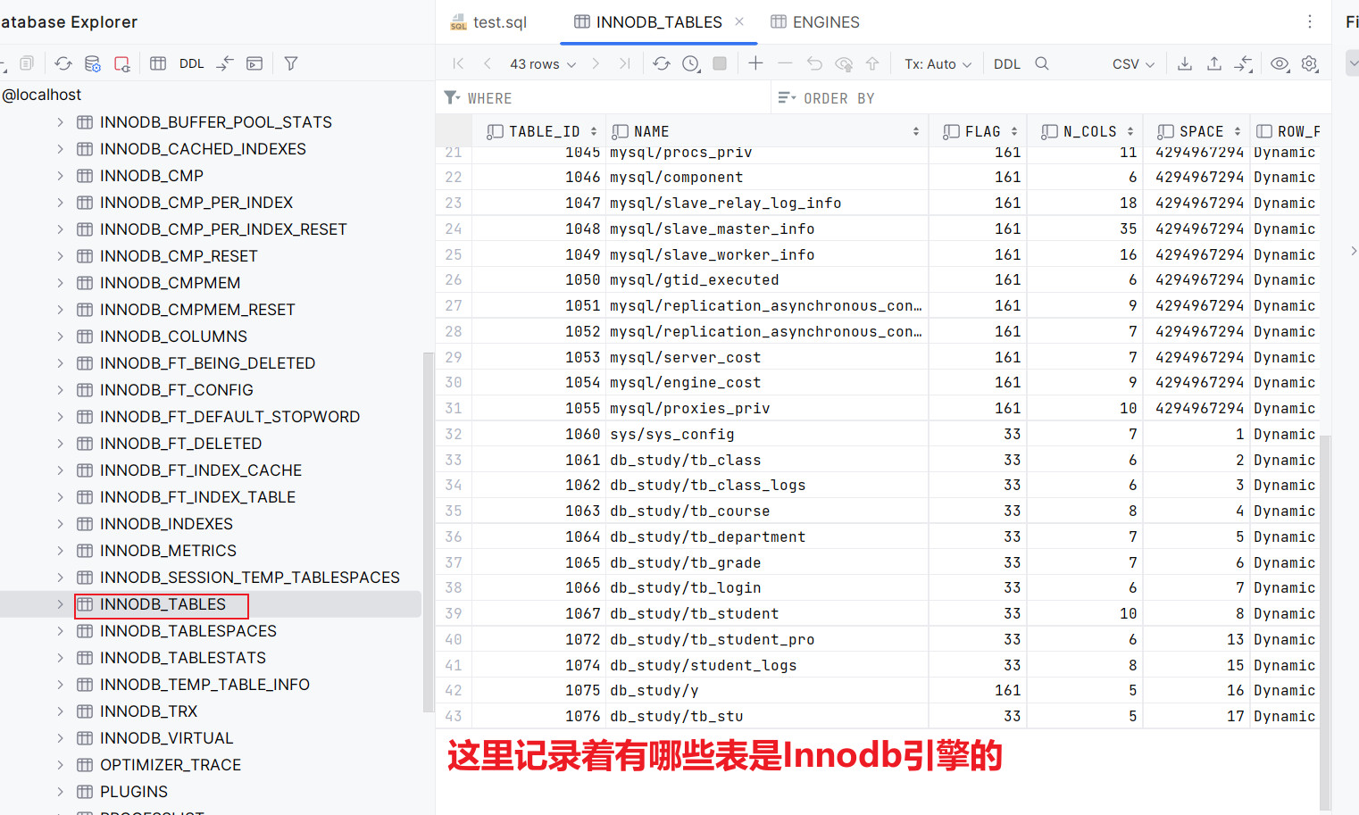
Task: Click the compare arrows icon in Database Explorer
Action: point(225,63)
